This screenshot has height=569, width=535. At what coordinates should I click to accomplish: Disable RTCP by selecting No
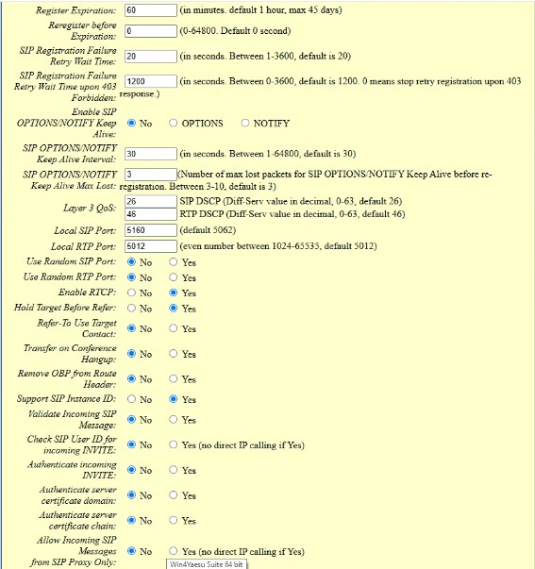(131, 293)
